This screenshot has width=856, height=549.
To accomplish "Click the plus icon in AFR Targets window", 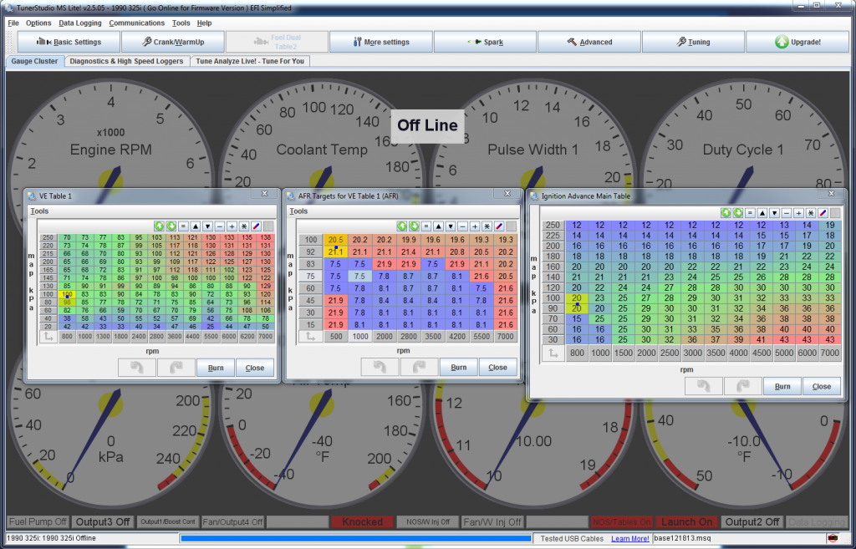I will click(x=475, y=226).
